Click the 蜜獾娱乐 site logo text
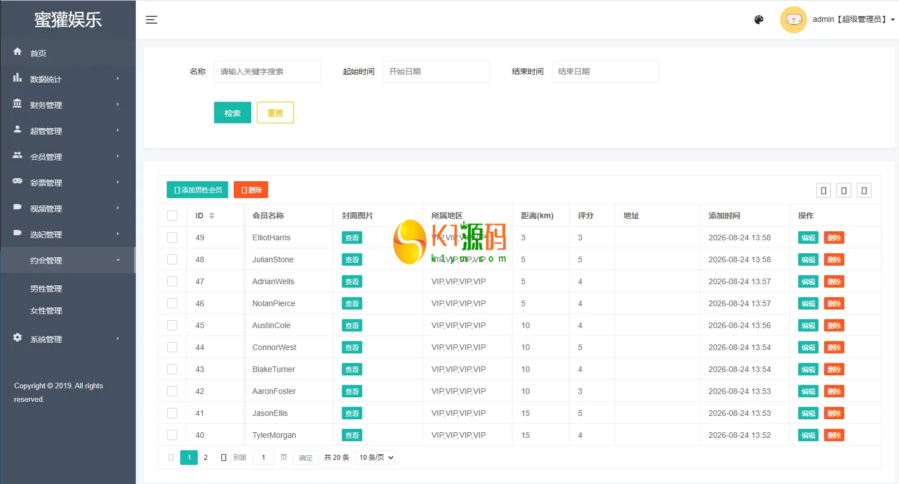Screen dimensions: 899x484 [68, 20]
